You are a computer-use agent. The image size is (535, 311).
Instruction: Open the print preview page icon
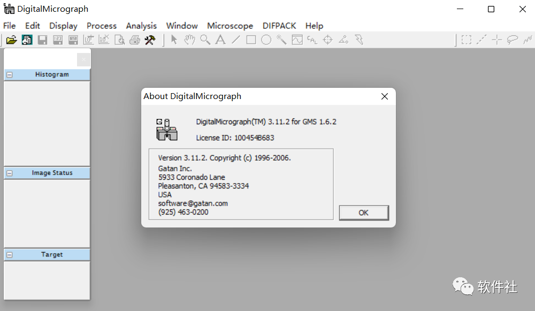pos(119,40)
